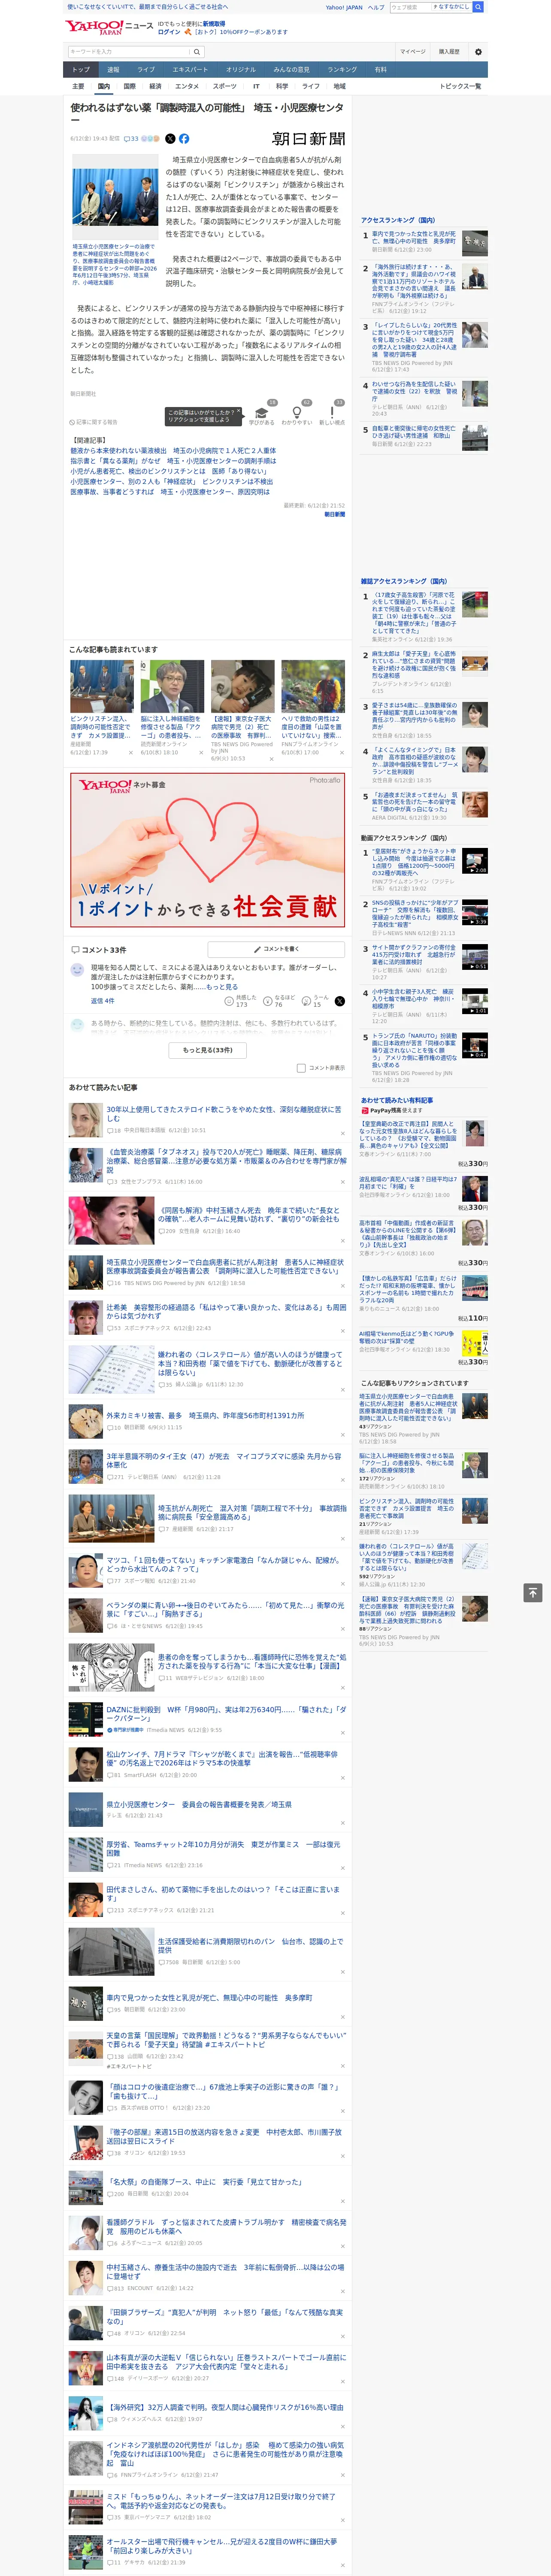The height and width of the screenshot is (2576, 551).
Task: Click the コメントを書く button
Action: [x=276, y=949]
